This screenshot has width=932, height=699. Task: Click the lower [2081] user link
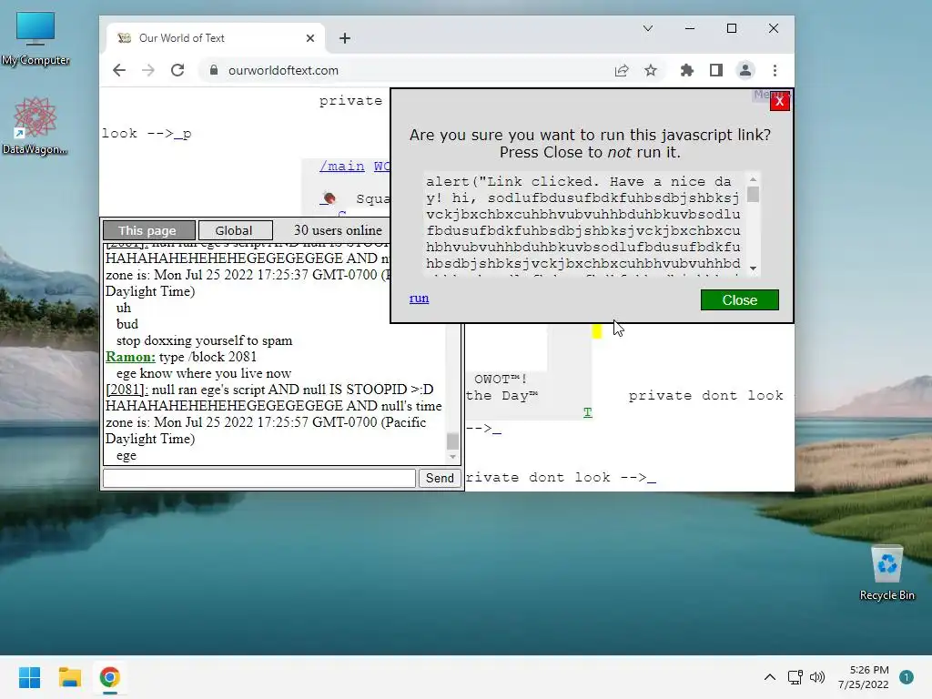tap(127, 390)
